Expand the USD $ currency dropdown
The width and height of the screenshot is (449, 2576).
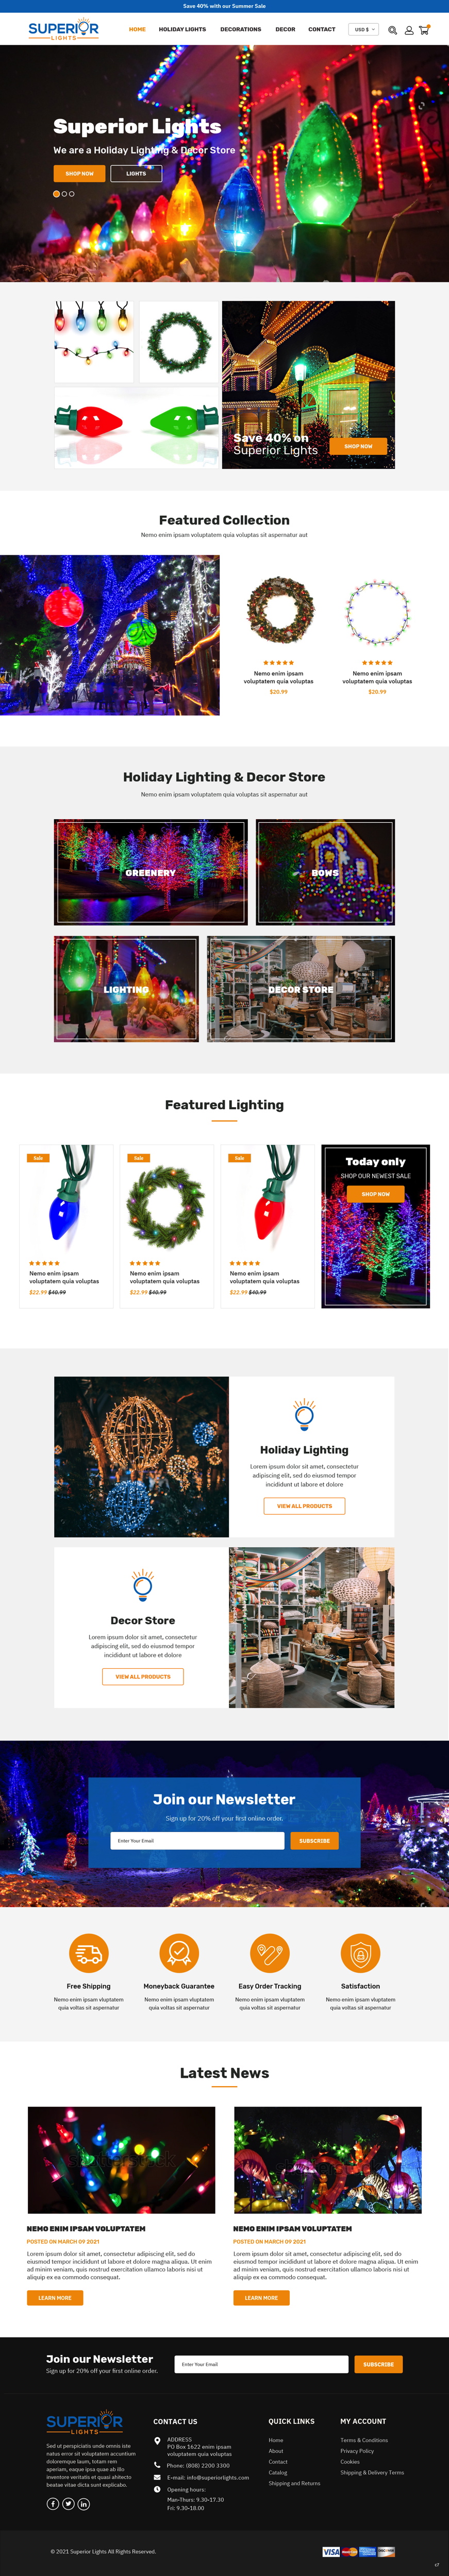[x=364, y=30]
